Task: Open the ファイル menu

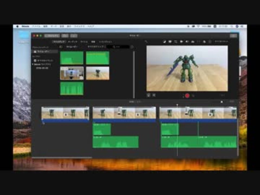Action: [36, 26]
